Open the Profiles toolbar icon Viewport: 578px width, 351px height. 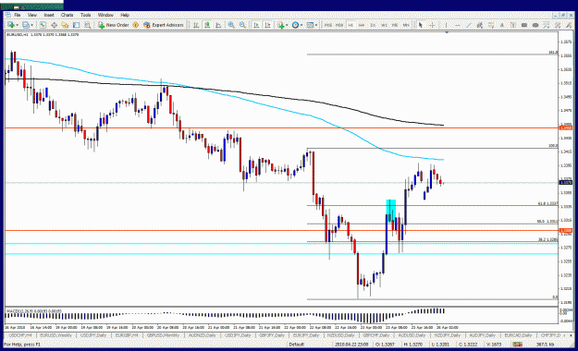click(25, 25)
